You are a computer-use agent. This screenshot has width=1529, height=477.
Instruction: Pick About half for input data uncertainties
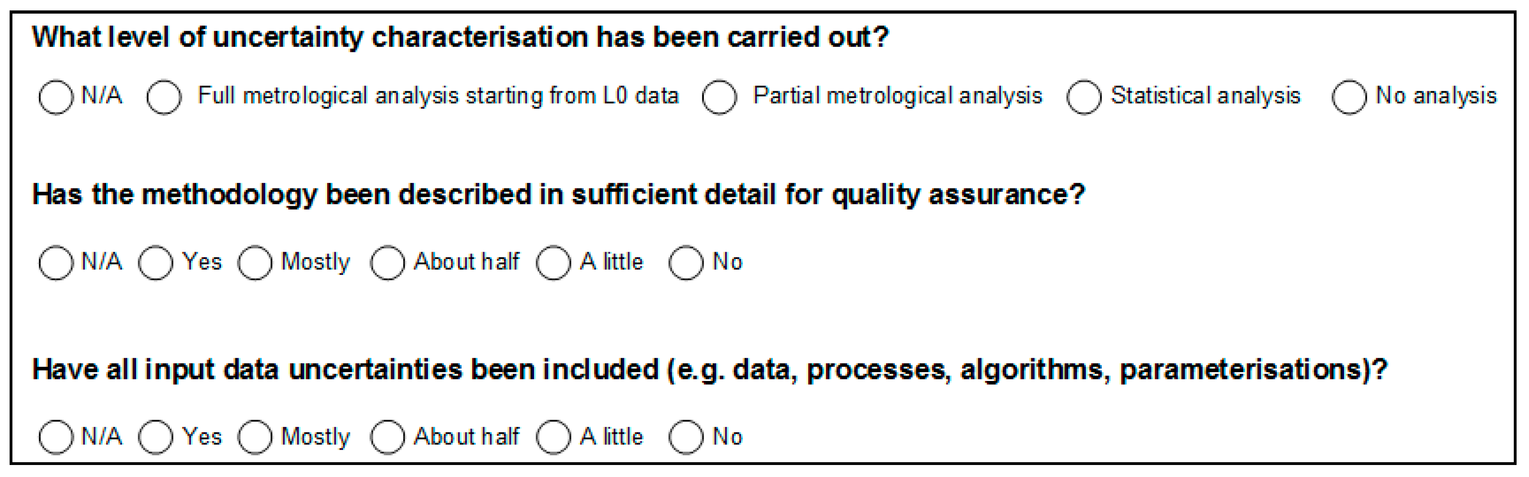click(x=388, y=437)
